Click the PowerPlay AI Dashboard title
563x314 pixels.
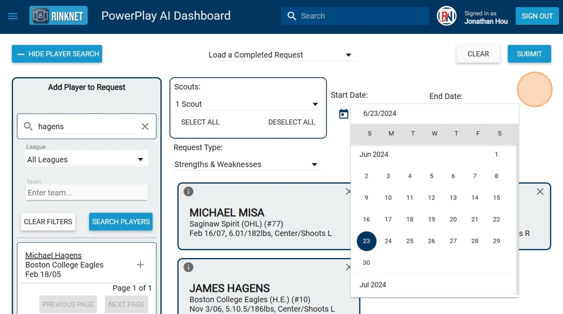(x=166, y=16)
